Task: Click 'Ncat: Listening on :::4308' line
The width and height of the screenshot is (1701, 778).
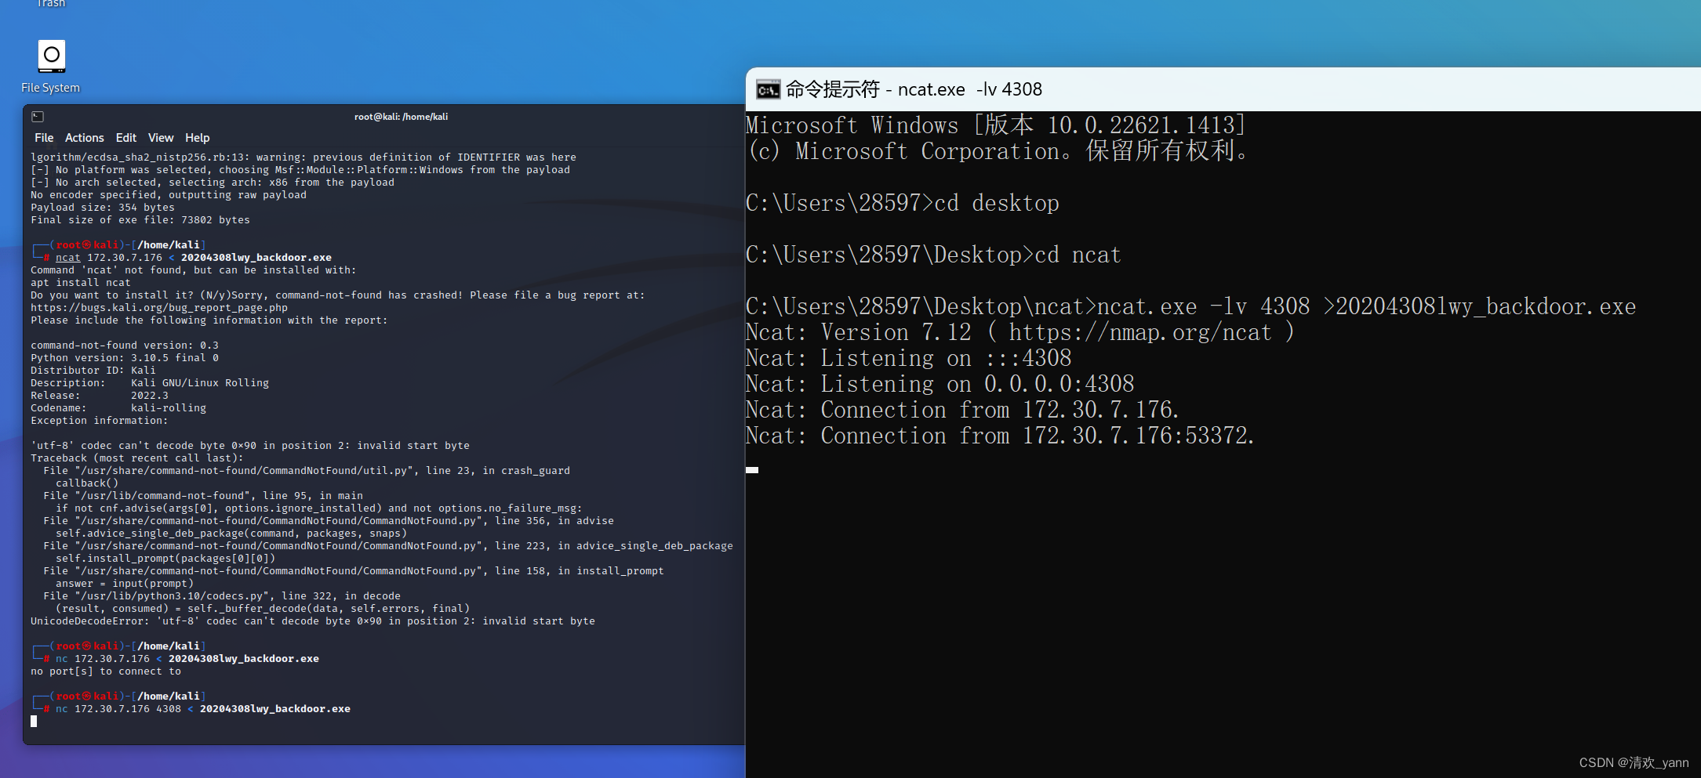Action: [x=909, y=358]
